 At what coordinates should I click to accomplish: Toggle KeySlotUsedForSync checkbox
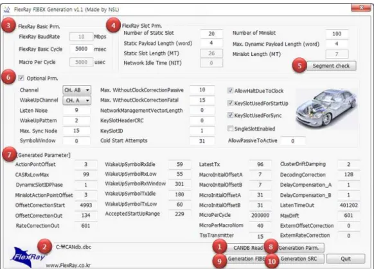(x=230, y=115)
